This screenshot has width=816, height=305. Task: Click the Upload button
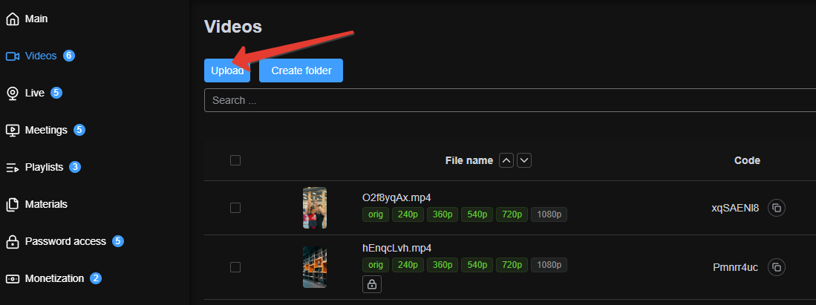click(x=227, y=70)
